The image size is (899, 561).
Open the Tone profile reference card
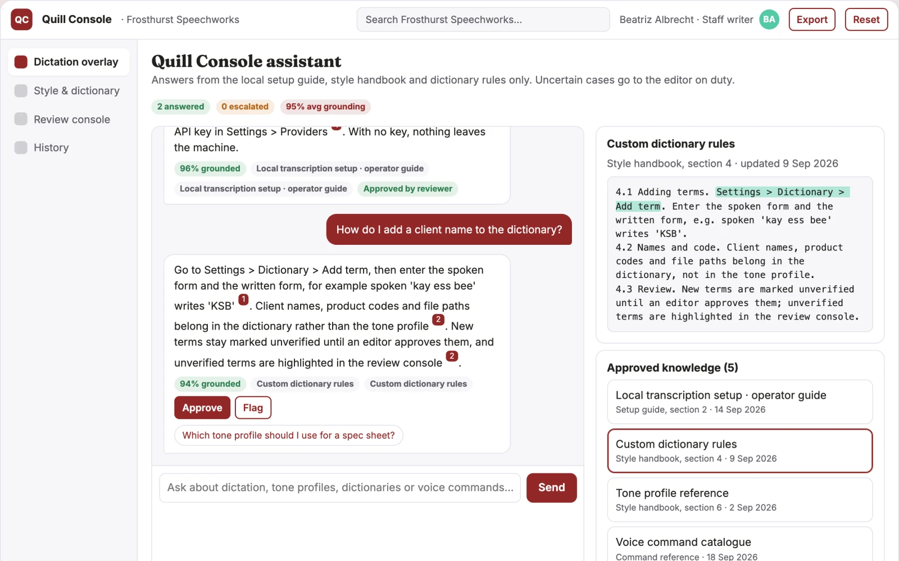click(x=739, y=500)
